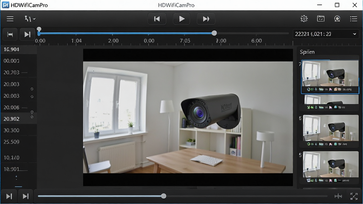363x204 pixels.
Task: Open the motion-figure tool dropdown
Action: tap(30, 19)
